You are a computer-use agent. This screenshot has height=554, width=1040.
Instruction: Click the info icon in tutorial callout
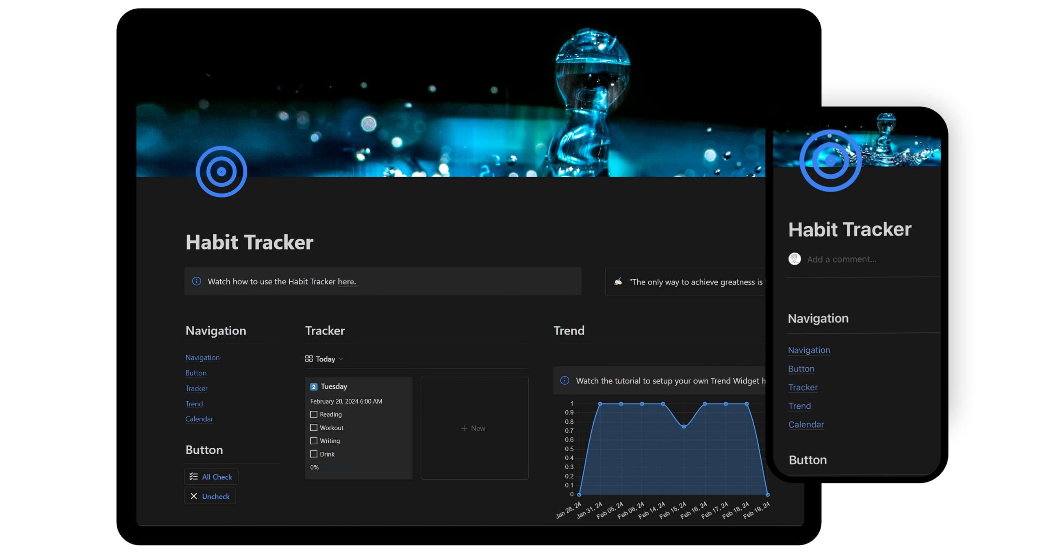point(197,281)
